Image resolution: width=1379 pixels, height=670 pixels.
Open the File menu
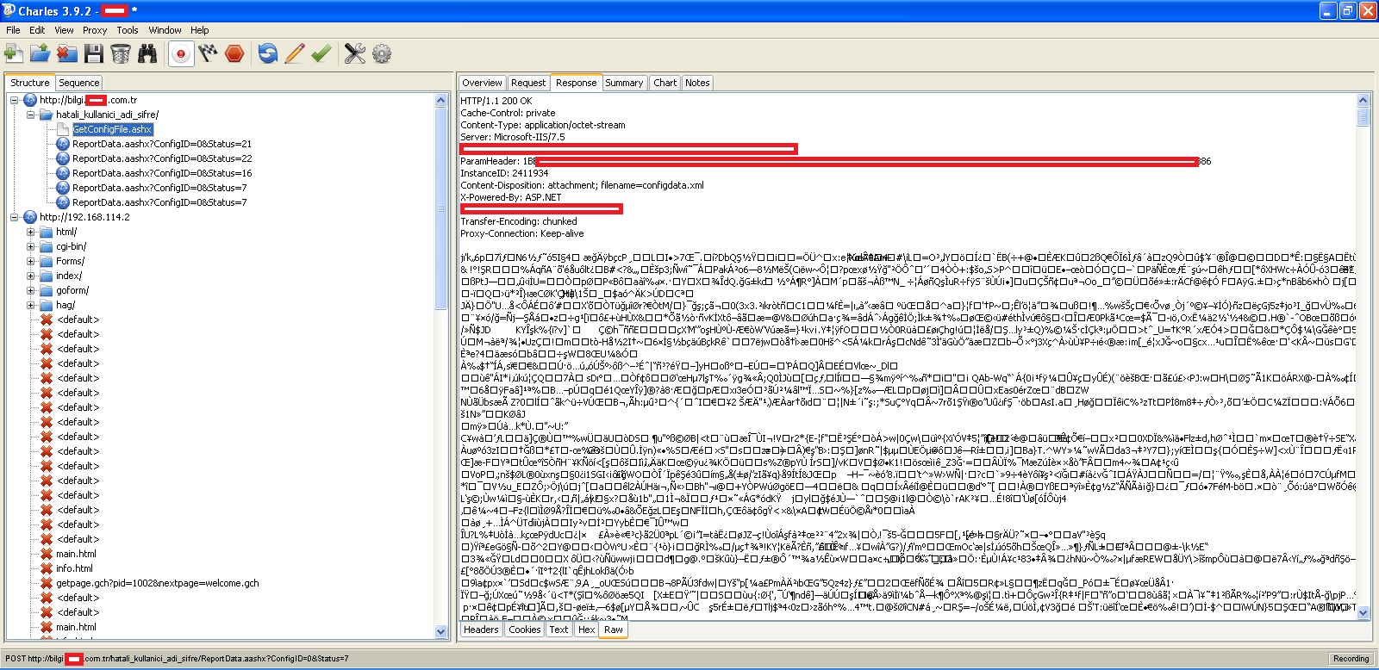pyautogui.click(x=13, y=30)
